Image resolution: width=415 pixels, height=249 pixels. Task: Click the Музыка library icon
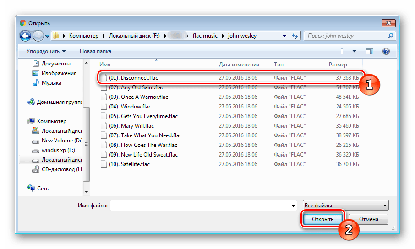click(x=35, y=83)
